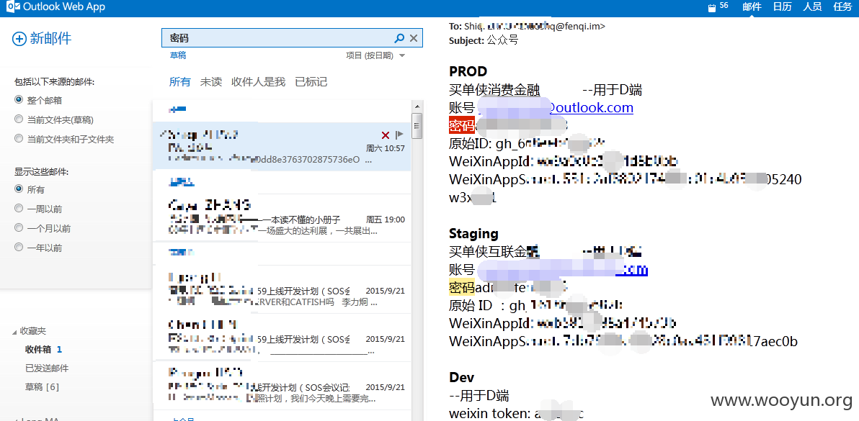Select 一年以前 radio option
This screenshot has width=859, height=421.
tap(19, 247)
